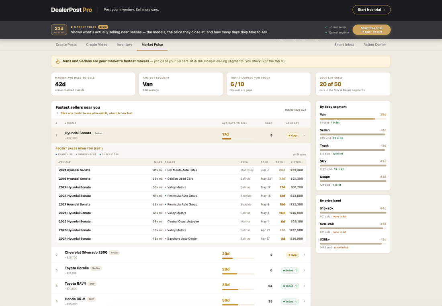The width and height of the screenshot is (442, 306).
Task: Click the DEMO badge next to Market Pulse
Action: [x=103, y=27]
